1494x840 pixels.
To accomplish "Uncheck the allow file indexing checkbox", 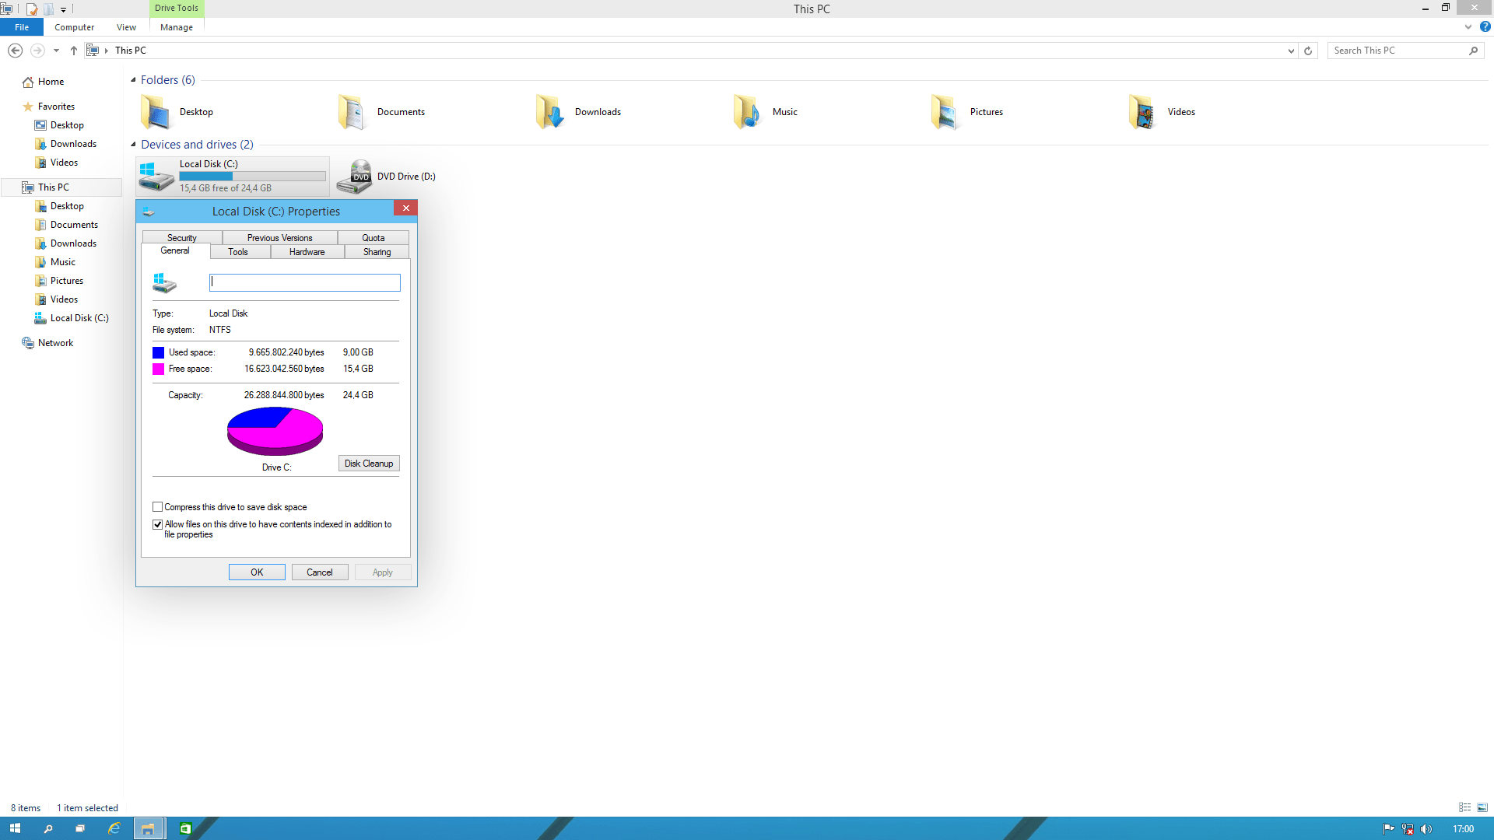I will [158, 524].
